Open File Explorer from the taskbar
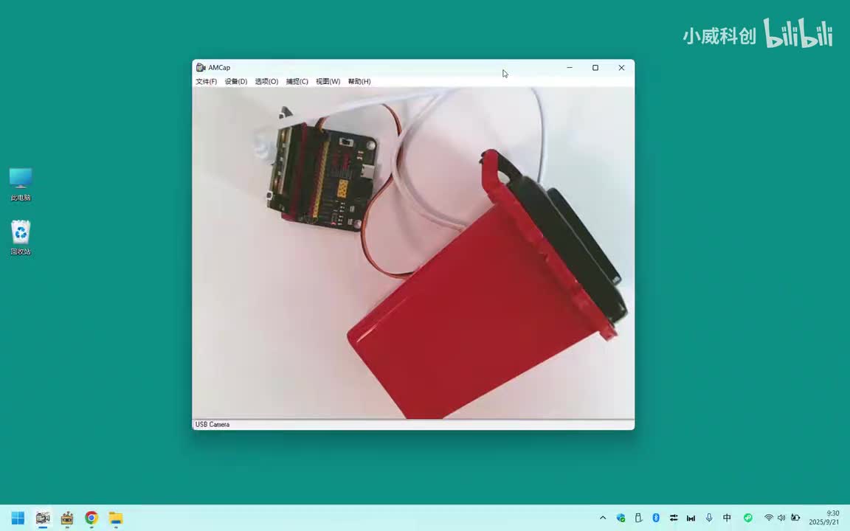The width and height of the screenshot is (850, 531). (x=115, y=518)
